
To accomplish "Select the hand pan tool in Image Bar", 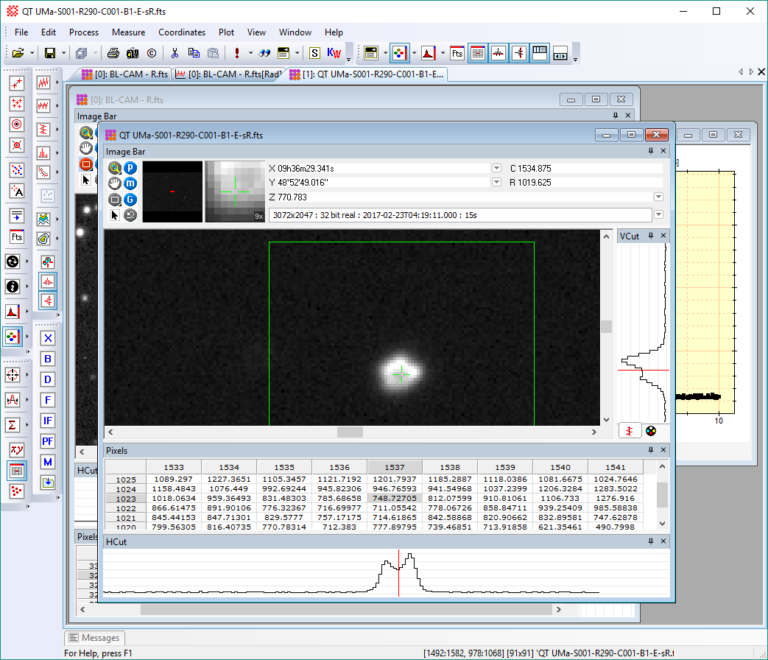I will [115, 183].
